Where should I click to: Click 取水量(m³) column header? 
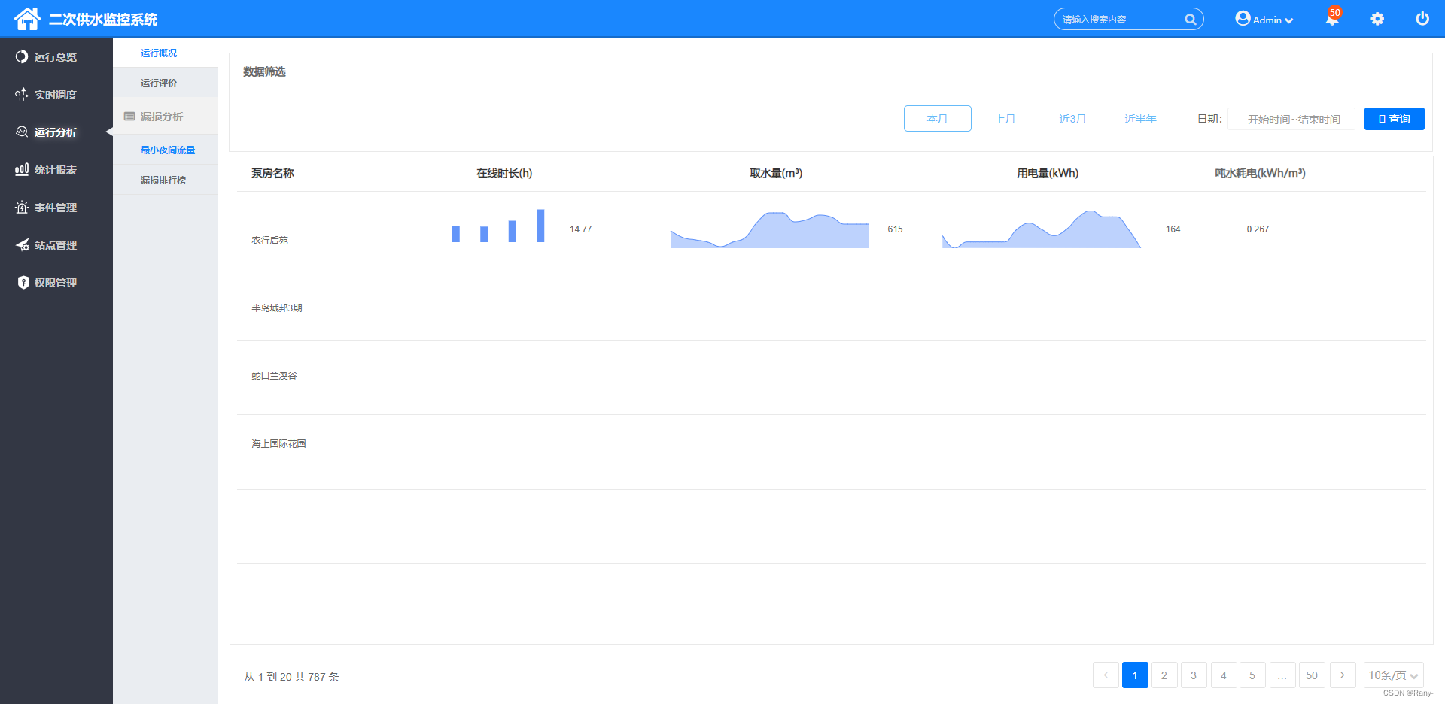pos(776,173)
